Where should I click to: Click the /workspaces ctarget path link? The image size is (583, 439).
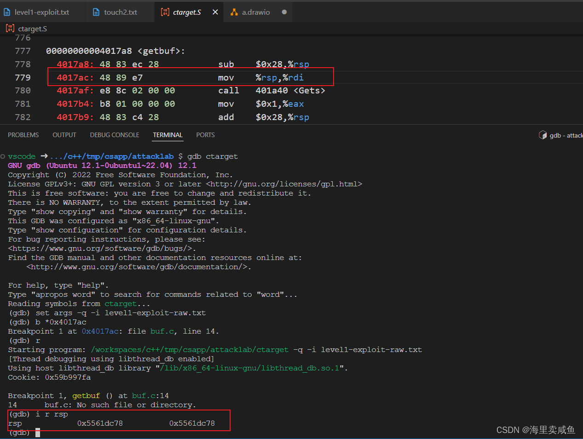(190, 350)
